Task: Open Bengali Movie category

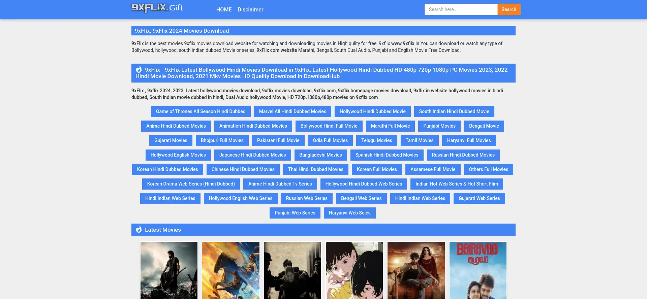Action: pos(484,126)
